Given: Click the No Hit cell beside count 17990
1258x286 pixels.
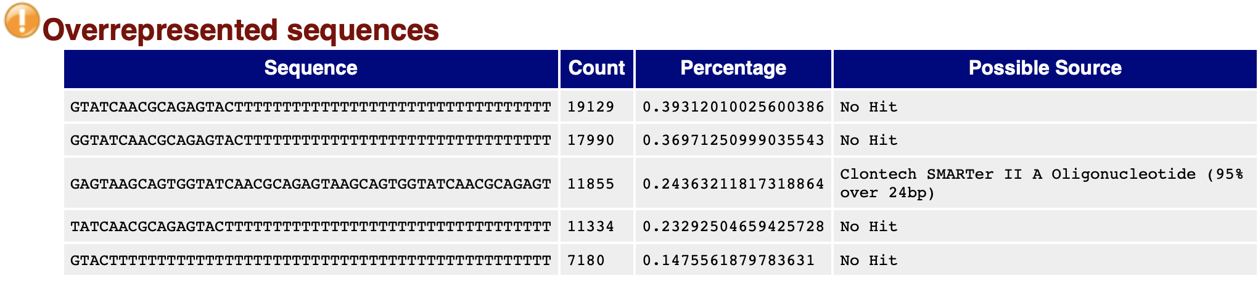Looking at the screenshot, I should click(868, 141).
